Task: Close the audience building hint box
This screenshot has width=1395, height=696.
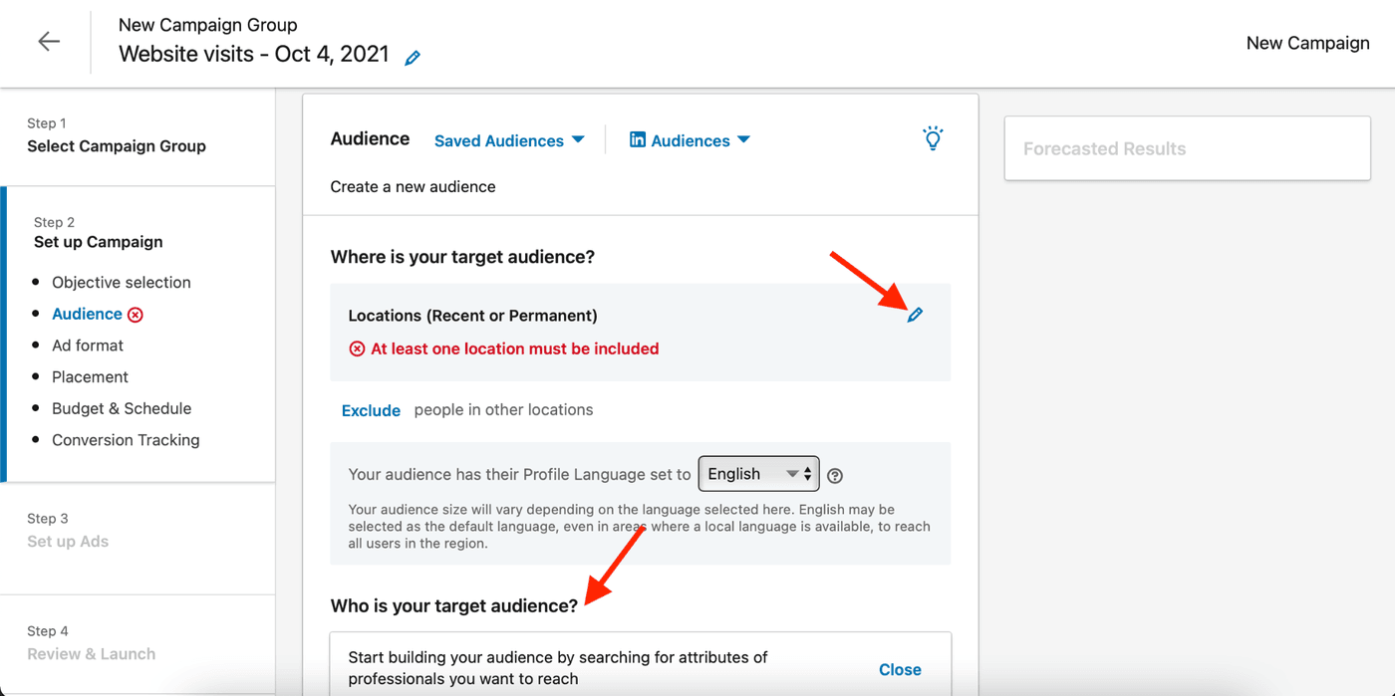Action: pos(899,669)
